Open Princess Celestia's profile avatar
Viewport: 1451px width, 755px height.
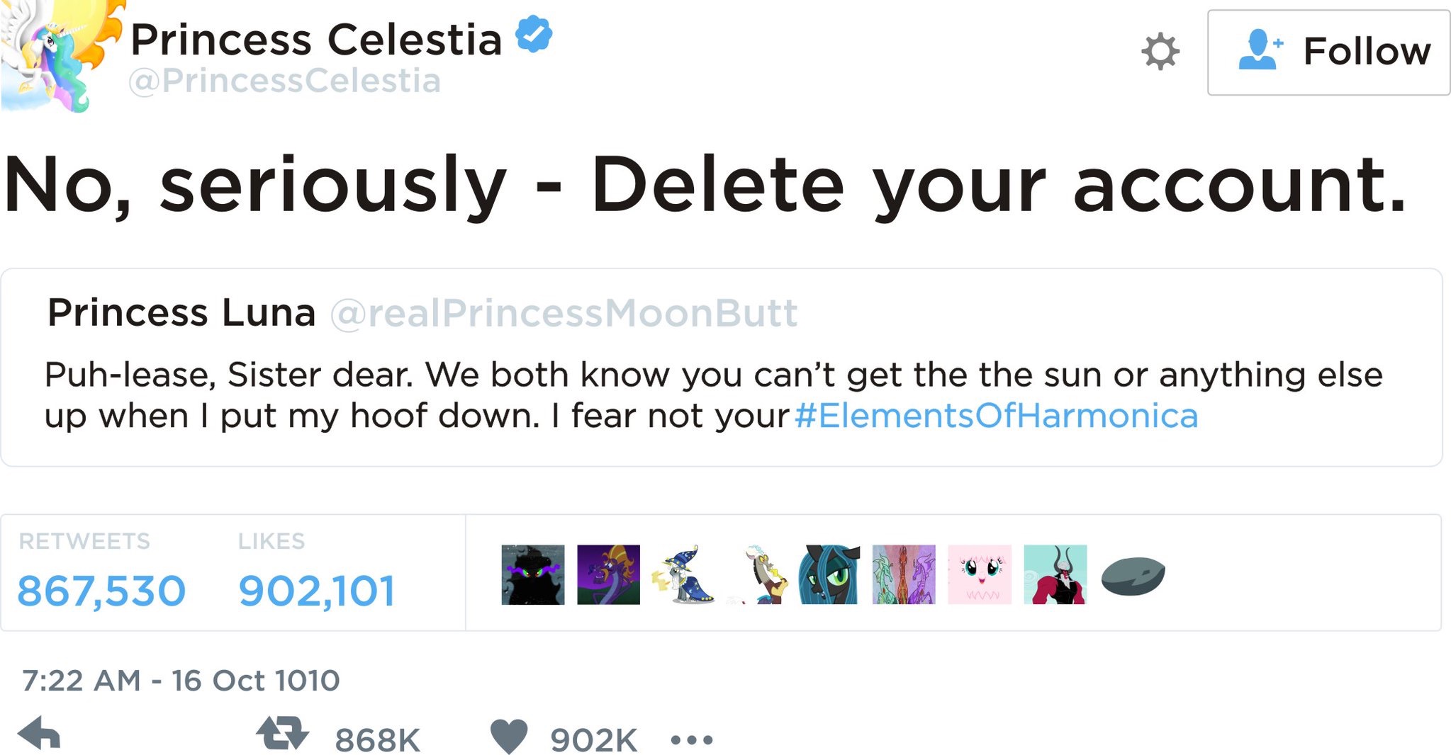pyautogui.click(x=57, y=53)
